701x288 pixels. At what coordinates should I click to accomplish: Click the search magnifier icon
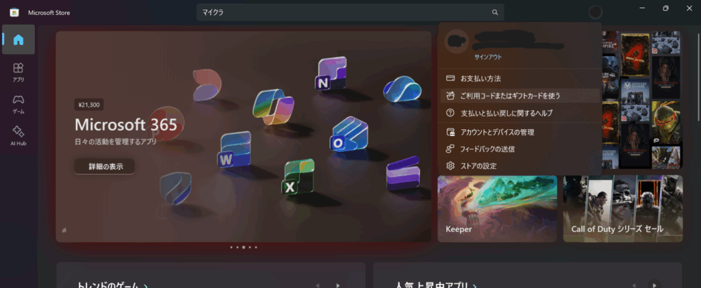[x=494, y=12]
